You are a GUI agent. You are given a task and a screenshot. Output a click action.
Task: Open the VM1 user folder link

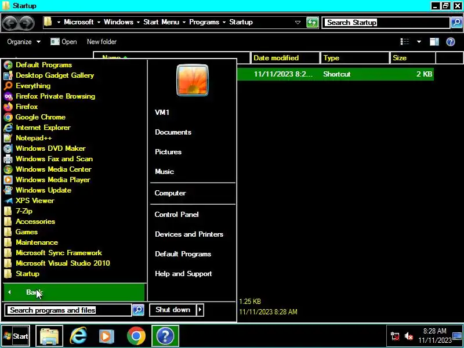click(162, 113)
